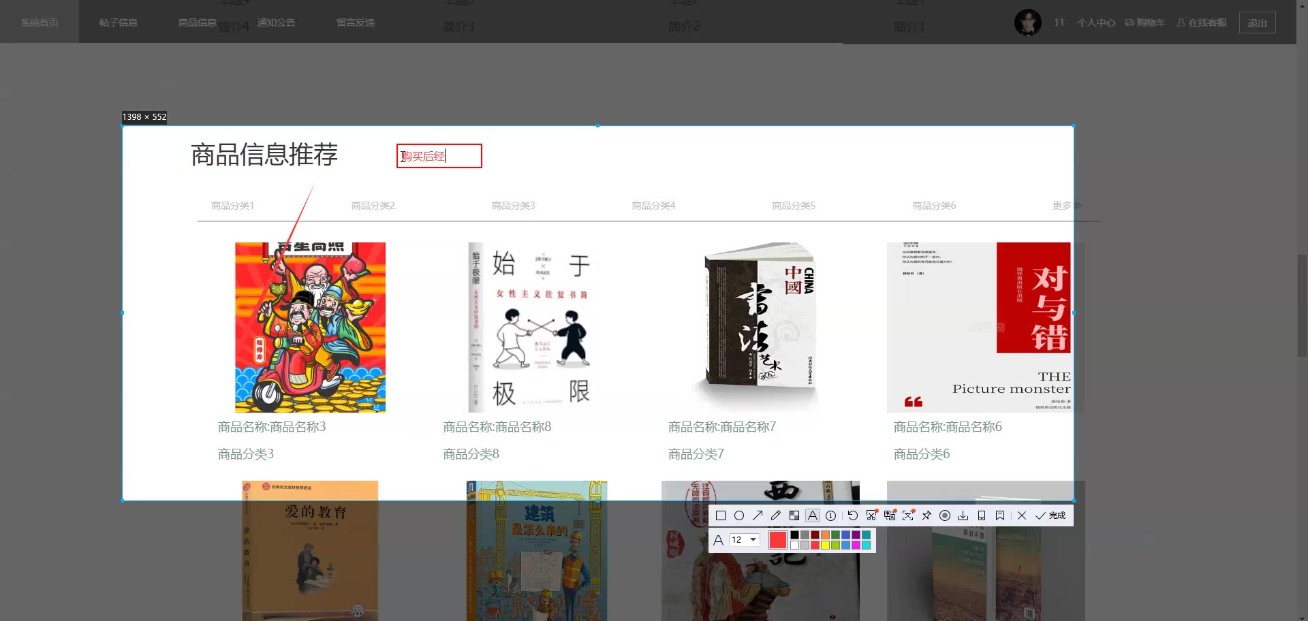The height and width of the screenshot is (621, 1308).
Task: Click the 商品信息推荐 heading
Action: click(264, 155)
